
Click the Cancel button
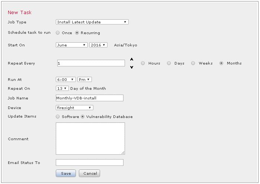(x=90, y=173)
